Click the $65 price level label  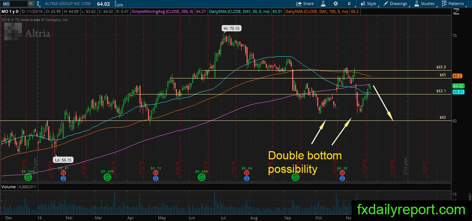(443, 75)
